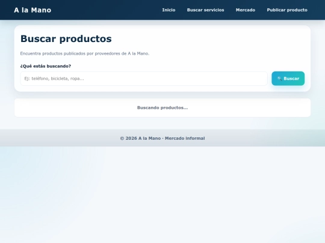Go to Buscar servicios
The image size is (325, 243).
point(205,10)
